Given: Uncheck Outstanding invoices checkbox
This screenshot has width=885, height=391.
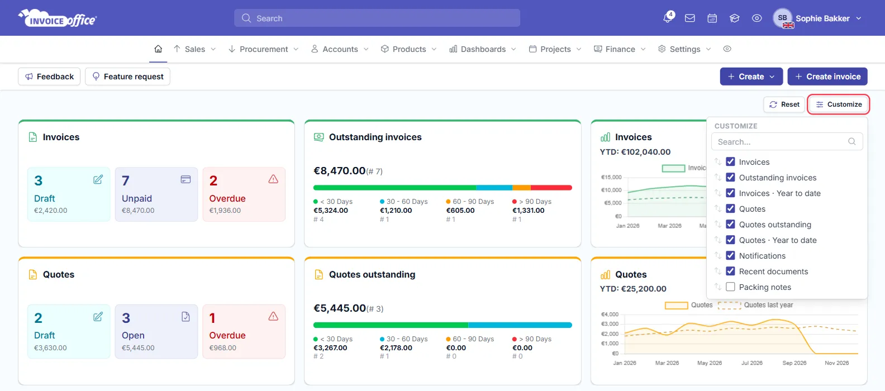Looking at the screenshot, I should coord(730,178).
